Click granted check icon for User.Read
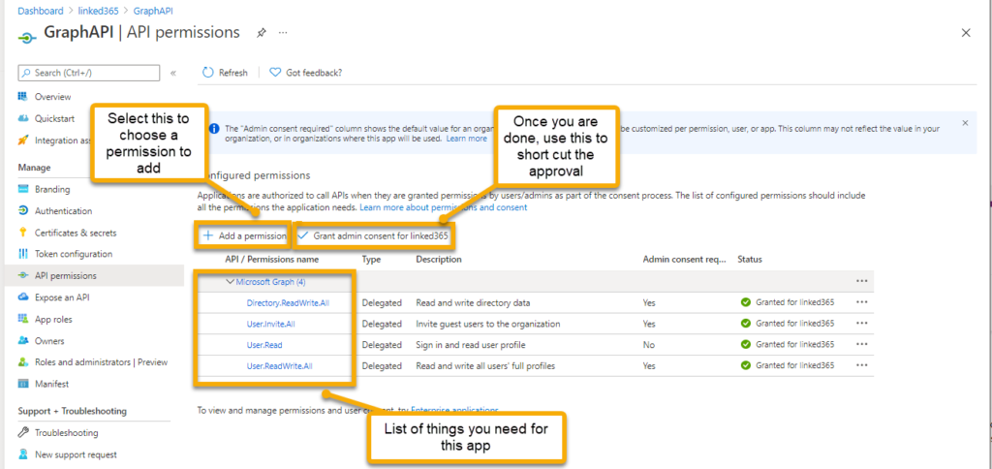992x469 pixels. [746, 345]
